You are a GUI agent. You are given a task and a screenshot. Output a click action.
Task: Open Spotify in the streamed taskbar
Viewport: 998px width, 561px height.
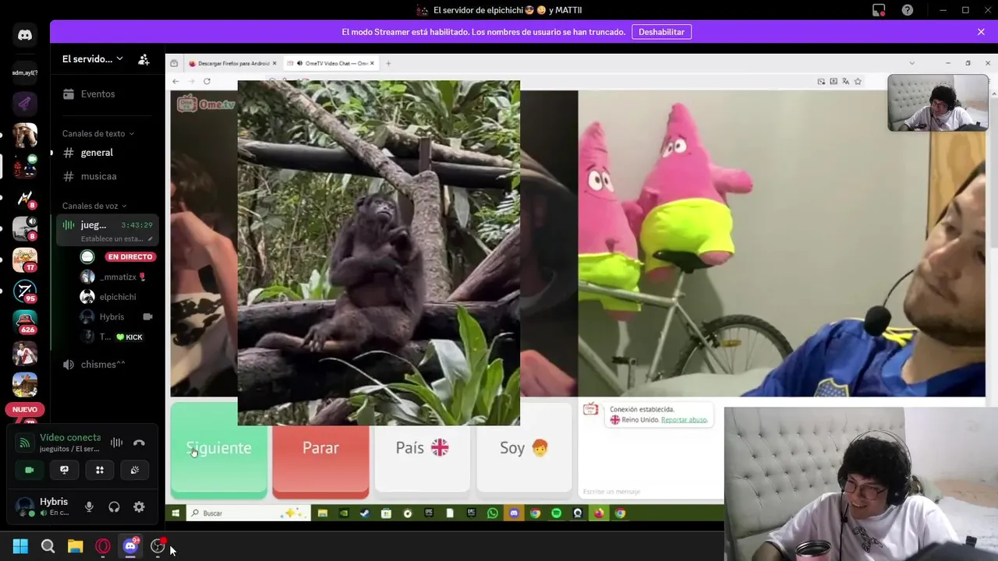click(x=556, y=513)
